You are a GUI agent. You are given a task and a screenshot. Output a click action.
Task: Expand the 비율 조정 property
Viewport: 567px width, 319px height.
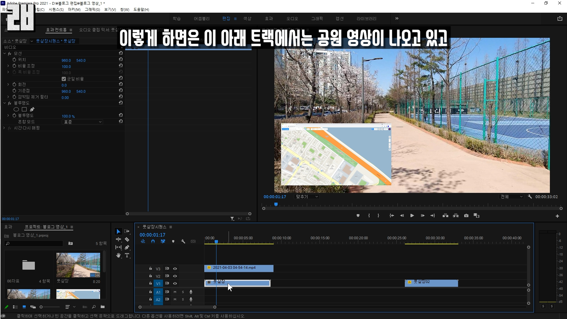(8, 66)
